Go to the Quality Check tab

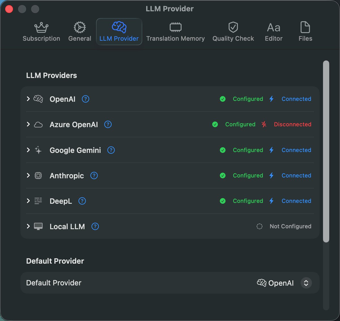click(233, 32)
